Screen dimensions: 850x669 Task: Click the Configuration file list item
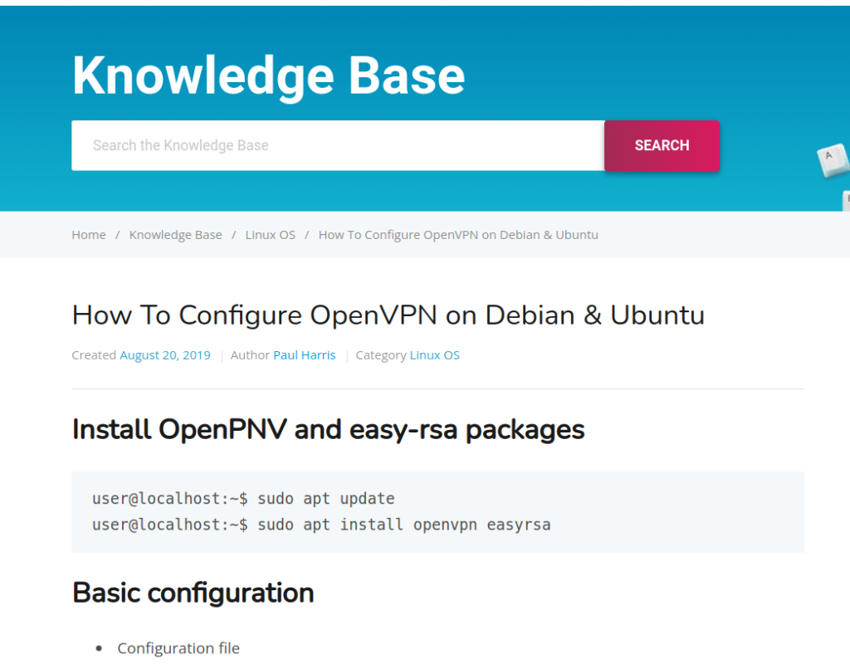(178, 648)
